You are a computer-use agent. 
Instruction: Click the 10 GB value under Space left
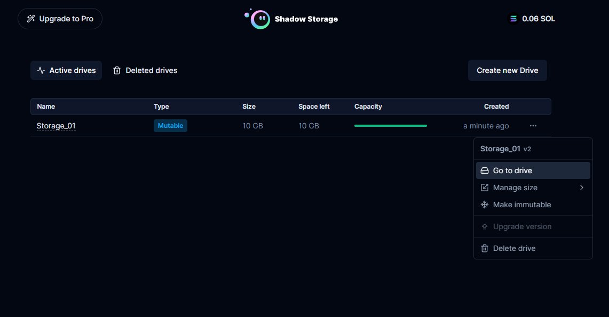309,126
